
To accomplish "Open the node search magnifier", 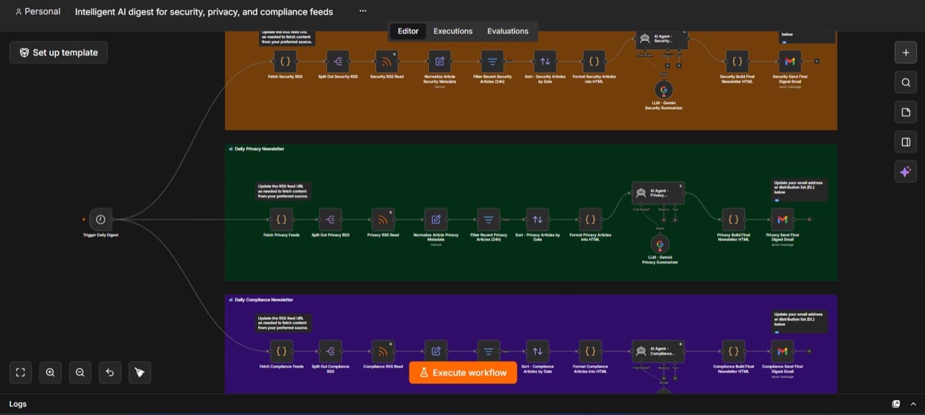I will (x=906, y=83).
